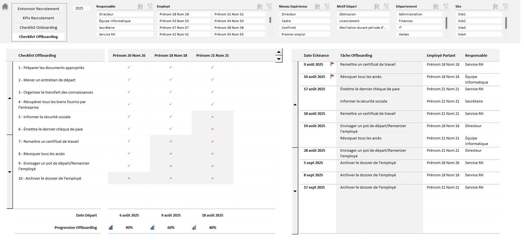
Task: Select Prénom 28 Nom 28 employee
Action: (x=183, y=14)
